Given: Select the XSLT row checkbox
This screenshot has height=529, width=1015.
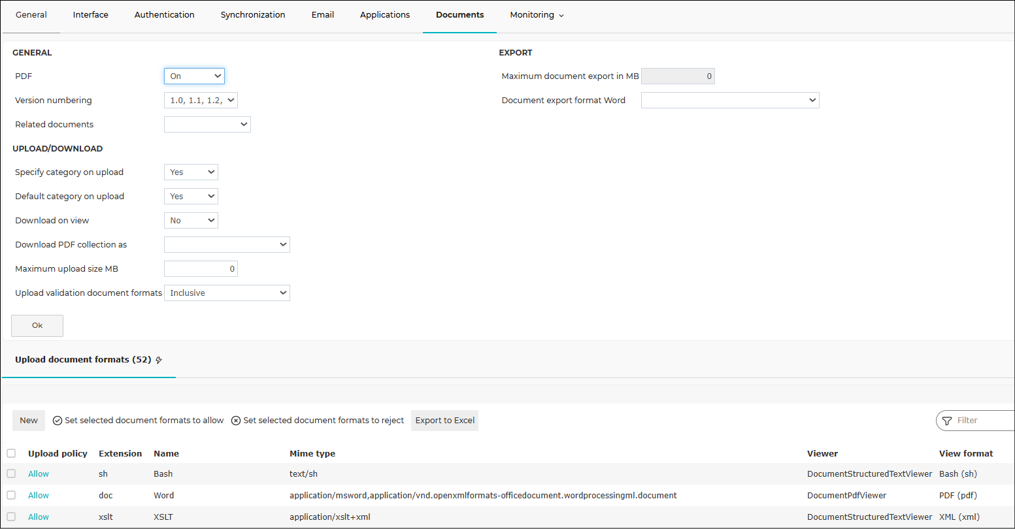Looking at the screenshot, I should [x=11, y=517].
